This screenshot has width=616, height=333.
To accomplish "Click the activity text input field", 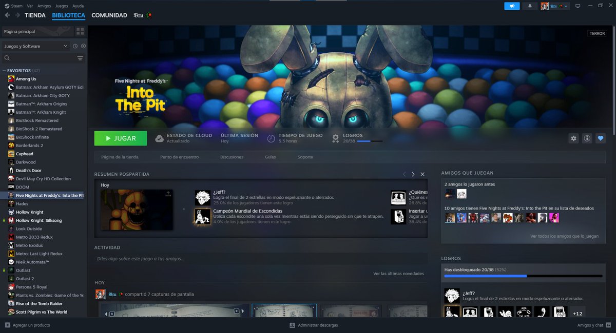I will tap(261, 259).
